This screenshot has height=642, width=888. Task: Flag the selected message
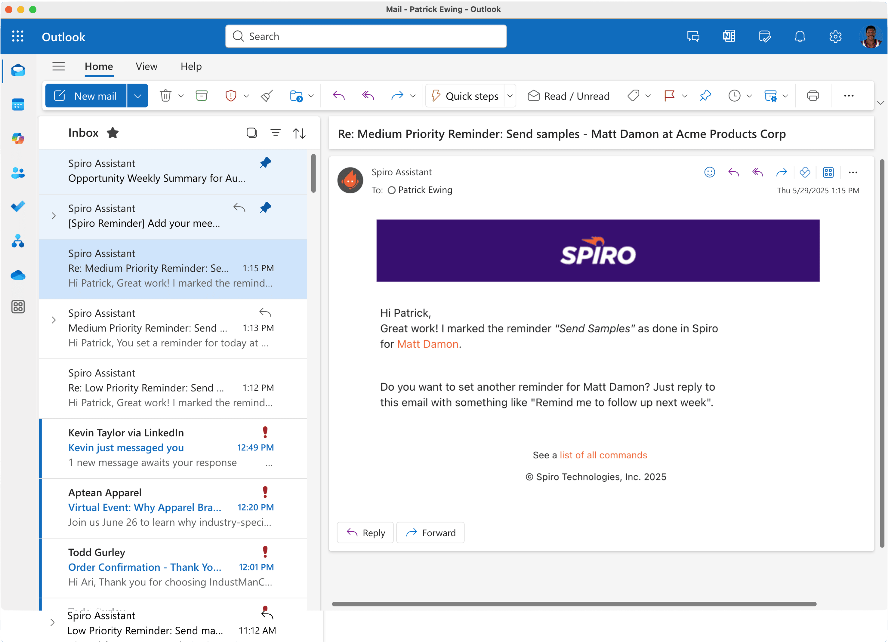pyautogui.click(x=670, y=96)
